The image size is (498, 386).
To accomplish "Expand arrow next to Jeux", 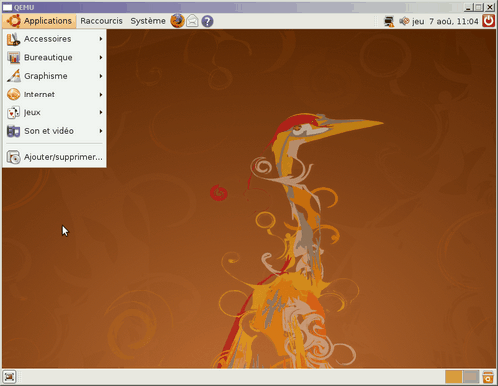I will [x=100, y=113].
